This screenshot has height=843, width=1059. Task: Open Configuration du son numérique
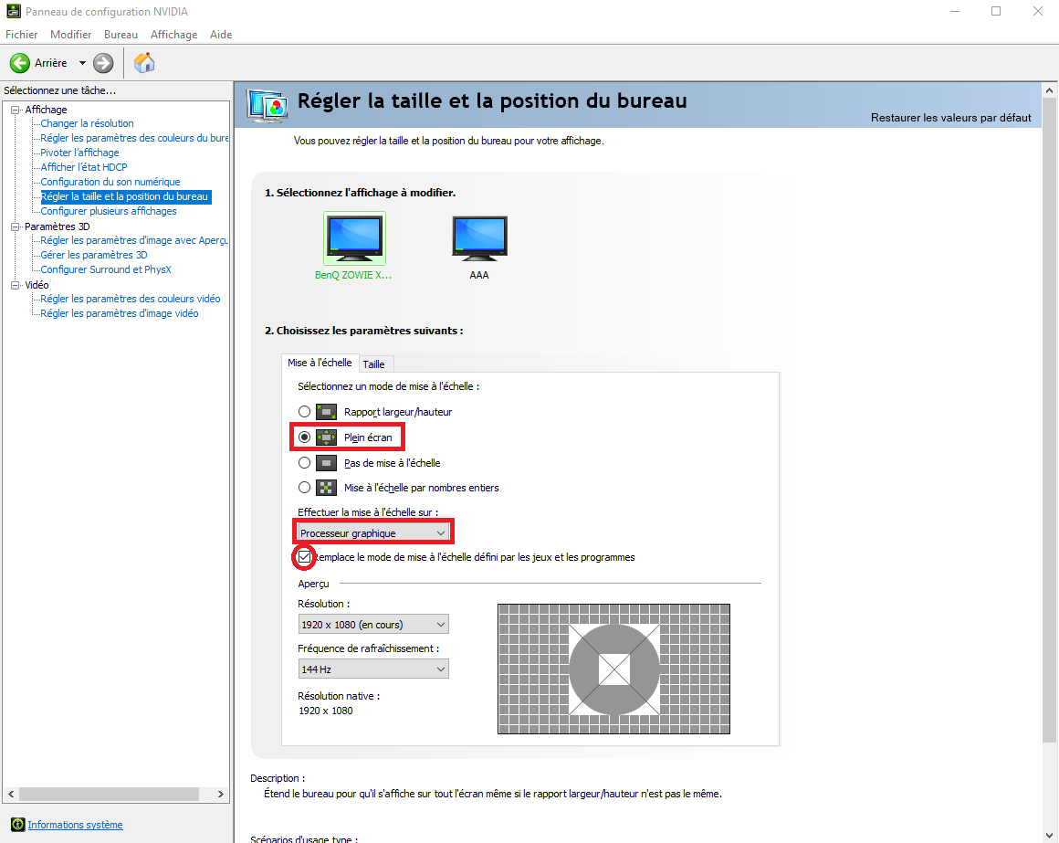(110, 182)
